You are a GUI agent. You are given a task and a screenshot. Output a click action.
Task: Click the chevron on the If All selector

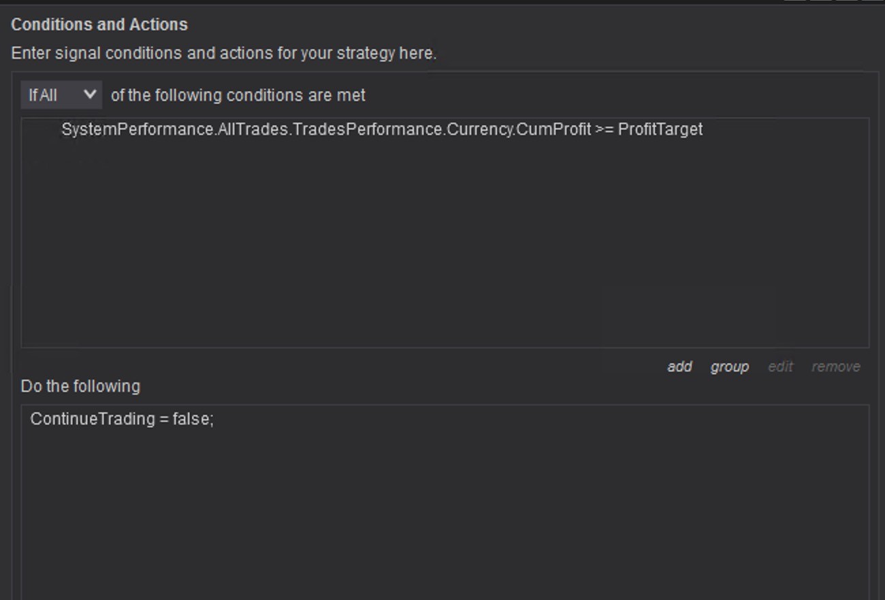coord(88,95)
